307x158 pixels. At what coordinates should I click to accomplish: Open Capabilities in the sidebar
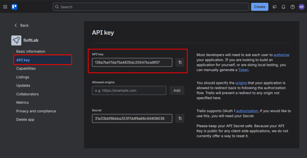(x=26, y=68)
